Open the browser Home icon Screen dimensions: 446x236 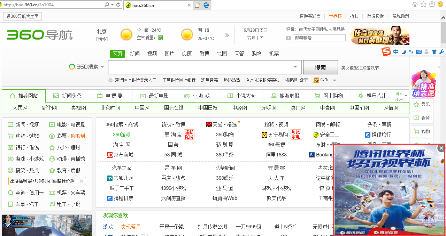pyautogui.click(x=415, y=5)
